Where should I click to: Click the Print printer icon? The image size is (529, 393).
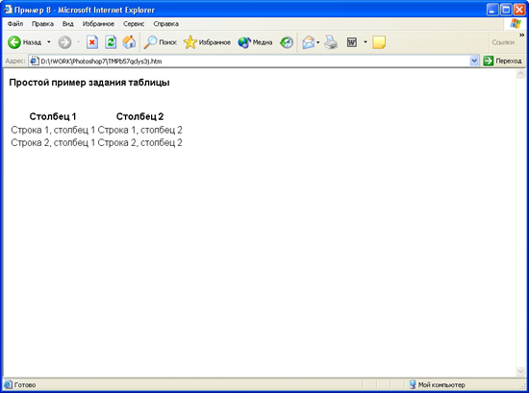pyautogui.click(x=331, y=42)
